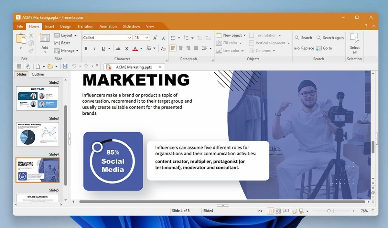Viewport: 388px width, 228px height.
Task: Click the Cut scissors icon
Action: pos(31,35)
